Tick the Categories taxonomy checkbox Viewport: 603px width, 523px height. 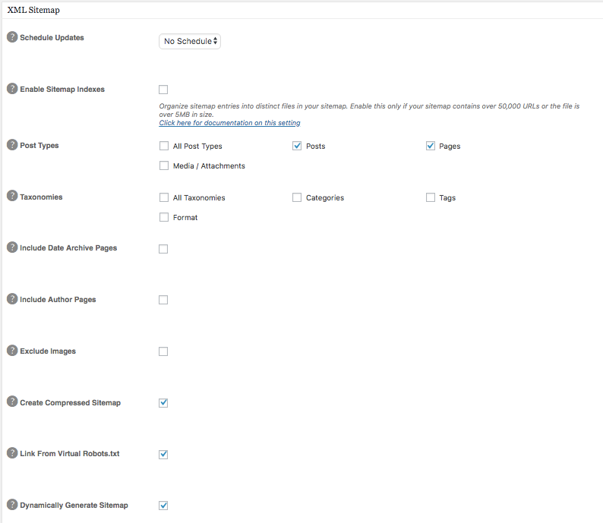pos(297,197)
